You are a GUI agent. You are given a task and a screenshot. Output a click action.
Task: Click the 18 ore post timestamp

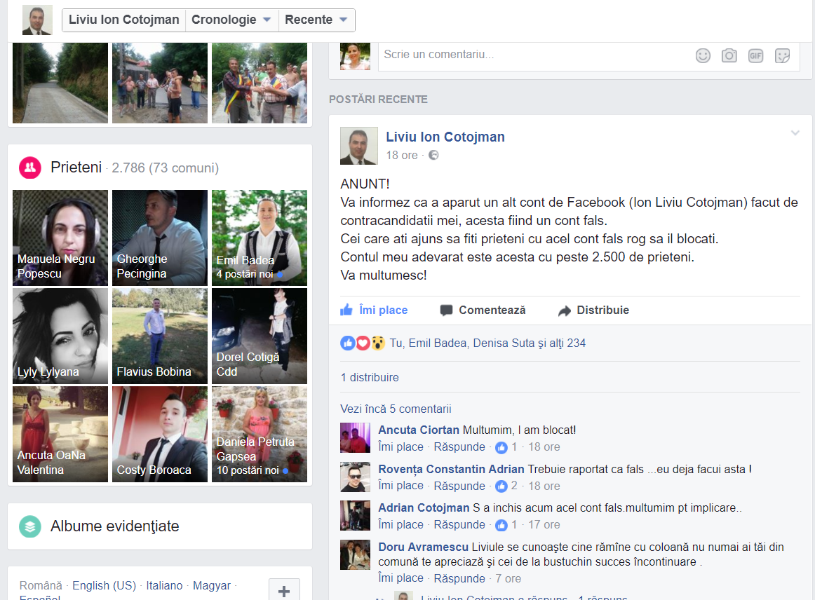click(x=402, y=155)
